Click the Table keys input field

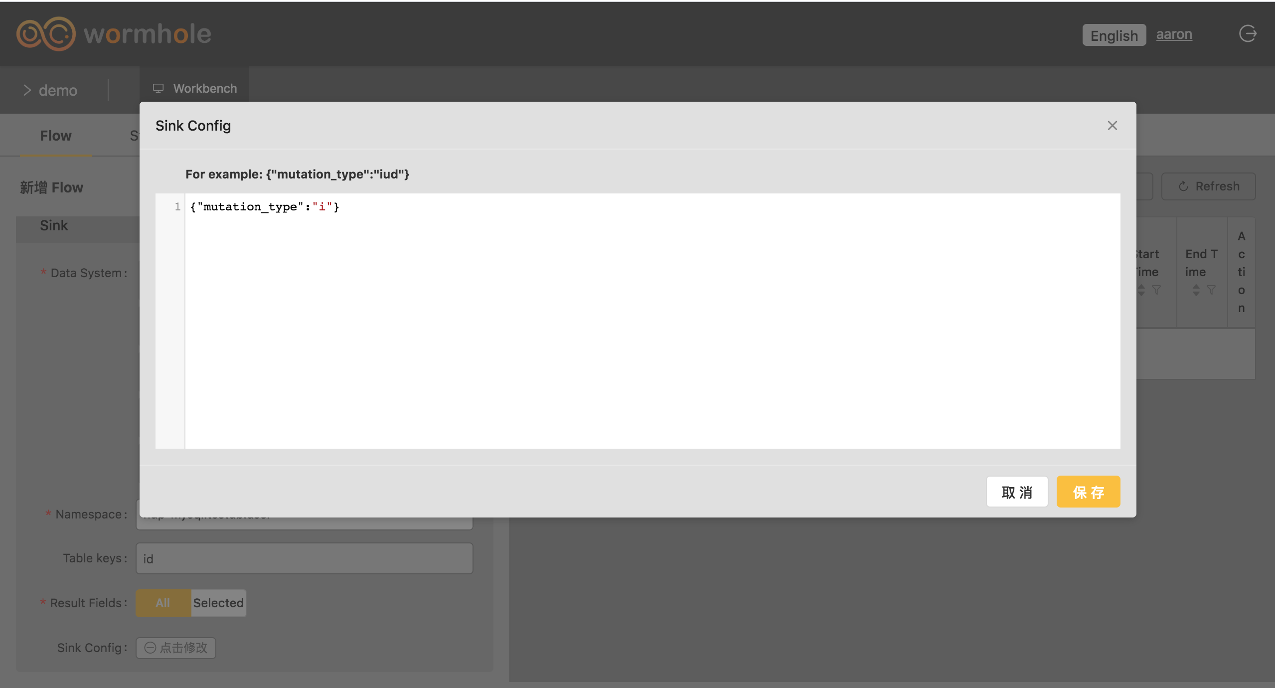coord(304,558)
